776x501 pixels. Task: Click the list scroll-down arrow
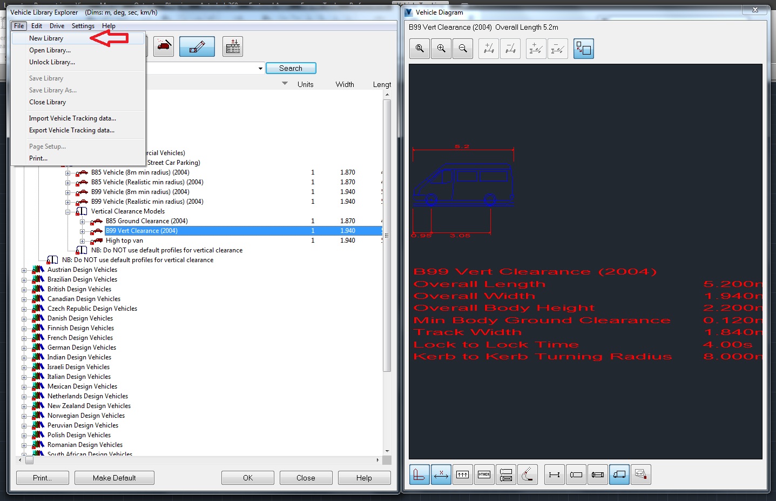(x=387, y=451)
